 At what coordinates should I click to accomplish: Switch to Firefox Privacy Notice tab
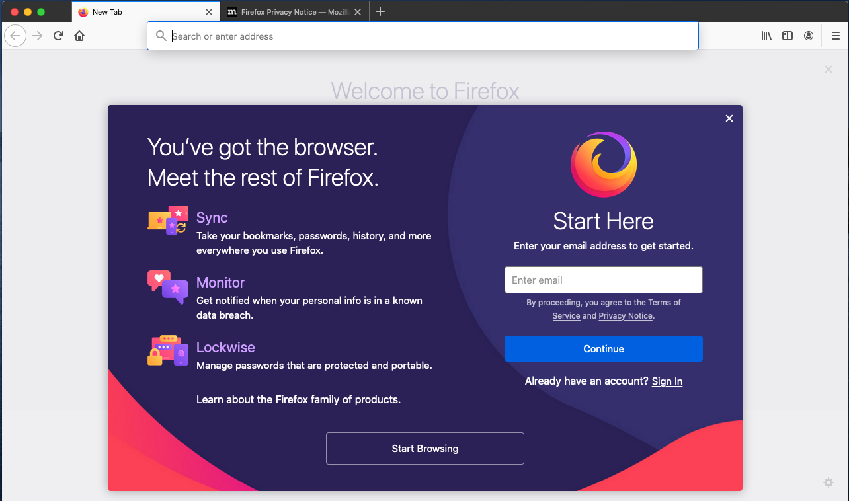click(295, 12)
